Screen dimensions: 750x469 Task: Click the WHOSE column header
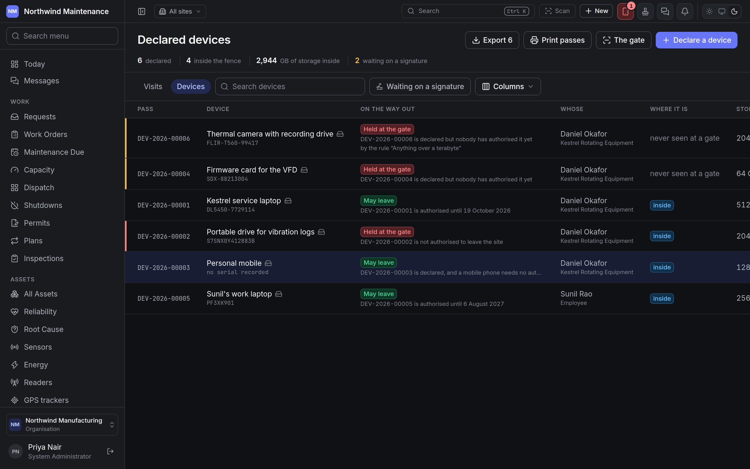(572, 109)
